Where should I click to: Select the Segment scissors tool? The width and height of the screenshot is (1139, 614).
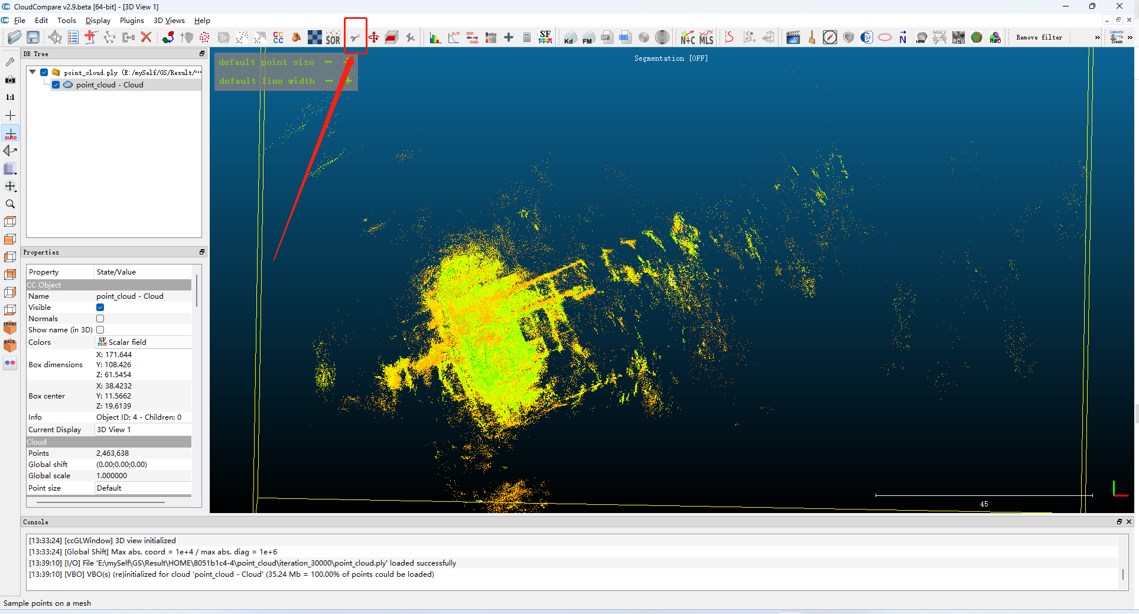(355, 38)
